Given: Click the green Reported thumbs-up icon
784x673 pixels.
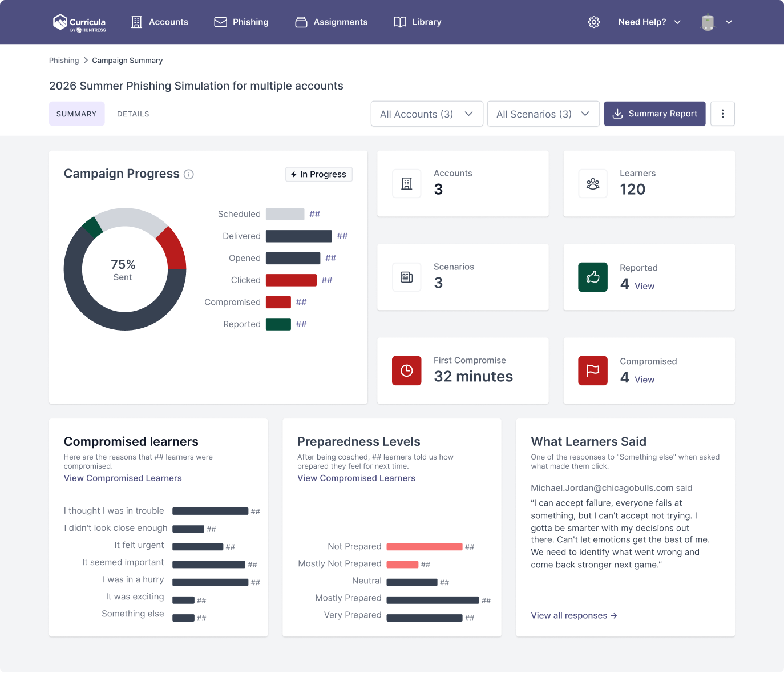Looking at the screenshot, I should (593, 277).
